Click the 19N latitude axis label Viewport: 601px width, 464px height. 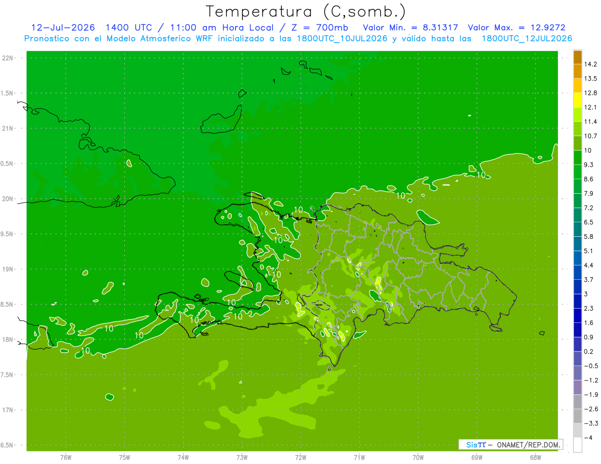pos(8,269)
